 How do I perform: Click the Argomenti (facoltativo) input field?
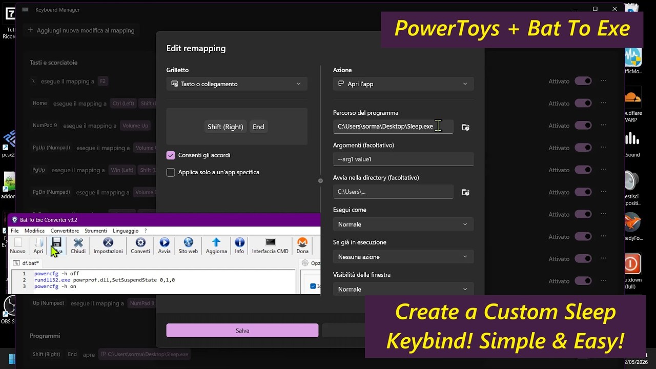click(x=403, y=159)
